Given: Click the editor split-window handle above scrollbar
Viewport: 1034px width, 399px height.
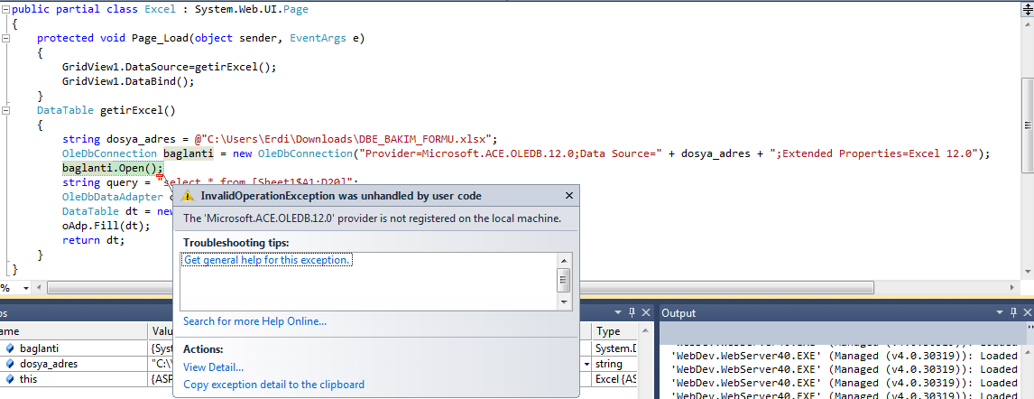Looking at the screenshot, I should click(1028, 7).
